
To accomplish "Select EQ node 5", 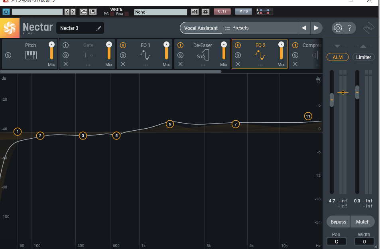I will point(116,135).
